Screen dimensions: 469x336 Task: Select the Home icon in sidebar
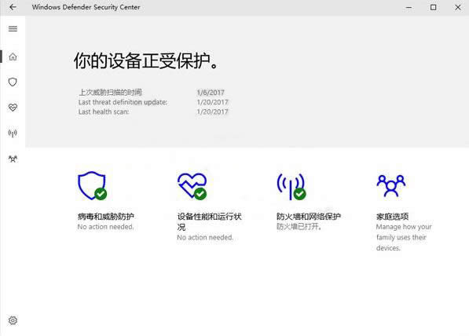(x=13, y=57)
